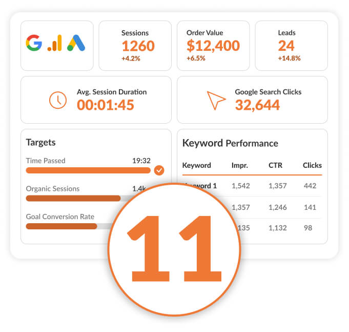Click the Google Search Clicks 32,644 value
Image resolution: width=349 pixels, height=332 pixels.
click(257, 105)
